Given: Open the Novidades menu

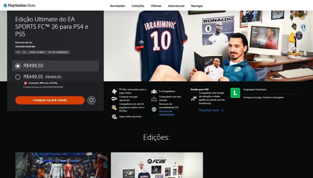Looking at the screenshot, I should point(117,6).
